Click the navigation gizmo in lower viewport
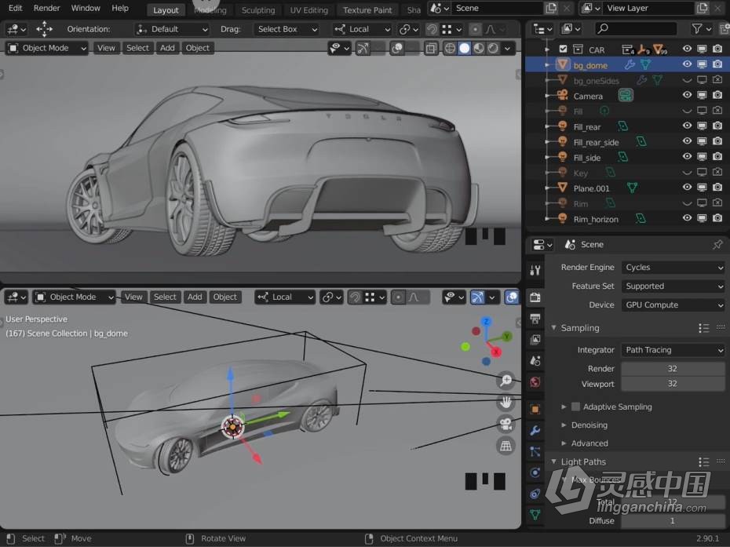 487,341
